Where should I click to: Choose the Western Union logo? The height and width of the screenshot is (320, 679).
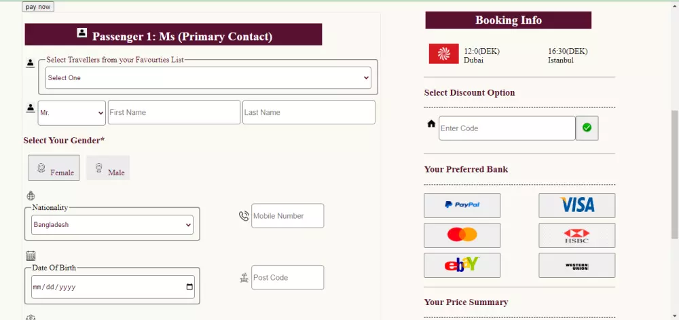point(576,265)
